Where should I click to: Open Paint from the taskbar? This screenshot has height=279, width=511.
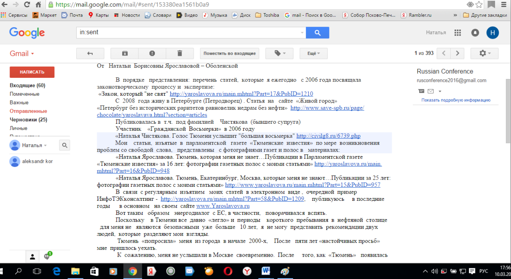point(285,271)
